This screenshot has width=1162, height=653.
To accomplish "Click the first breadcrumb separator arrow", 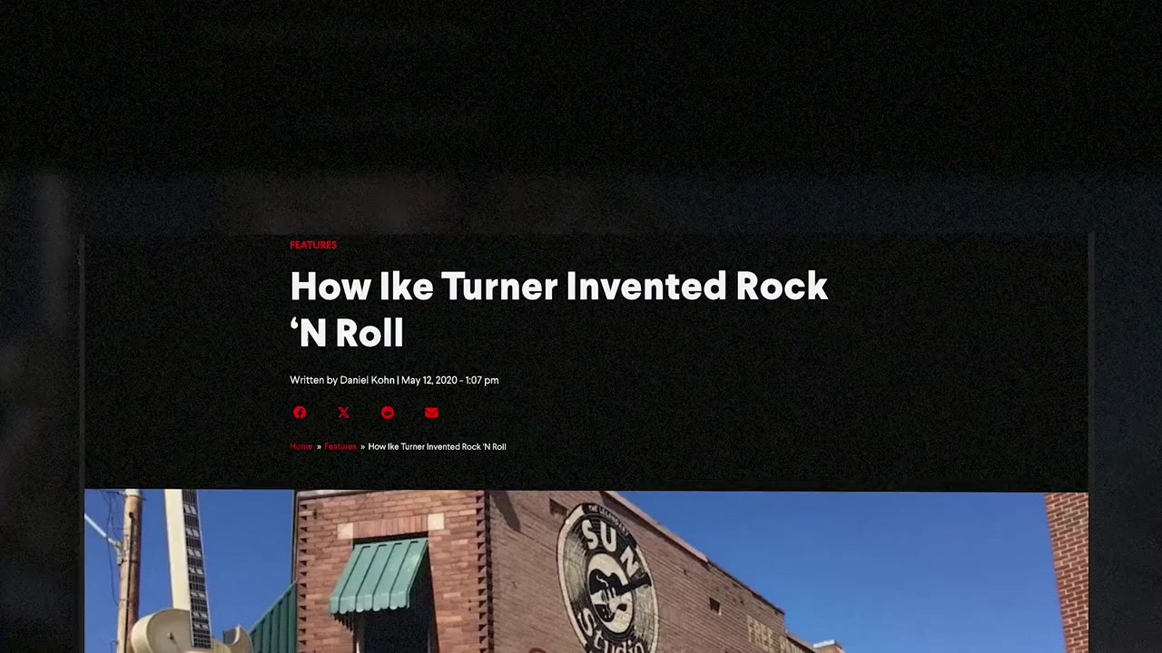I will tap(319, 446).
